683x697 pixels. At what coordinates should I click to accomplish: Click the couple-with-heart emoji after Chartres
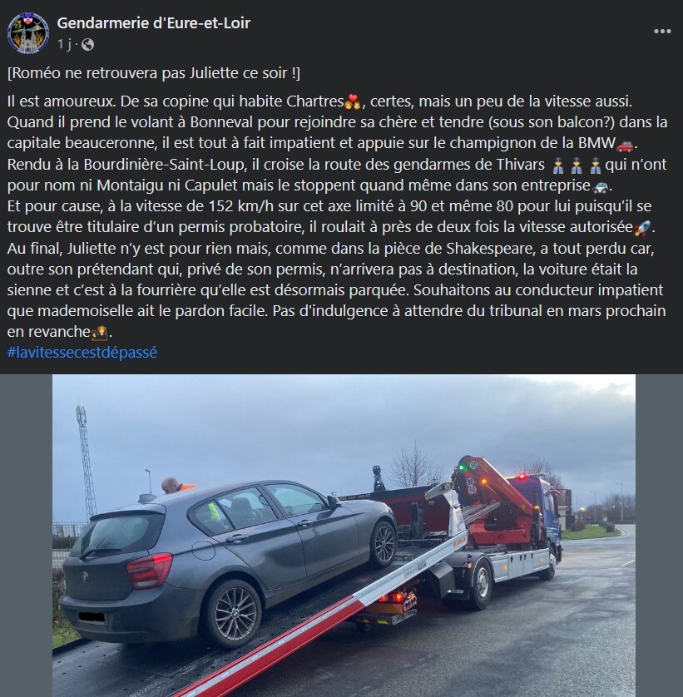tap(352, 101)
